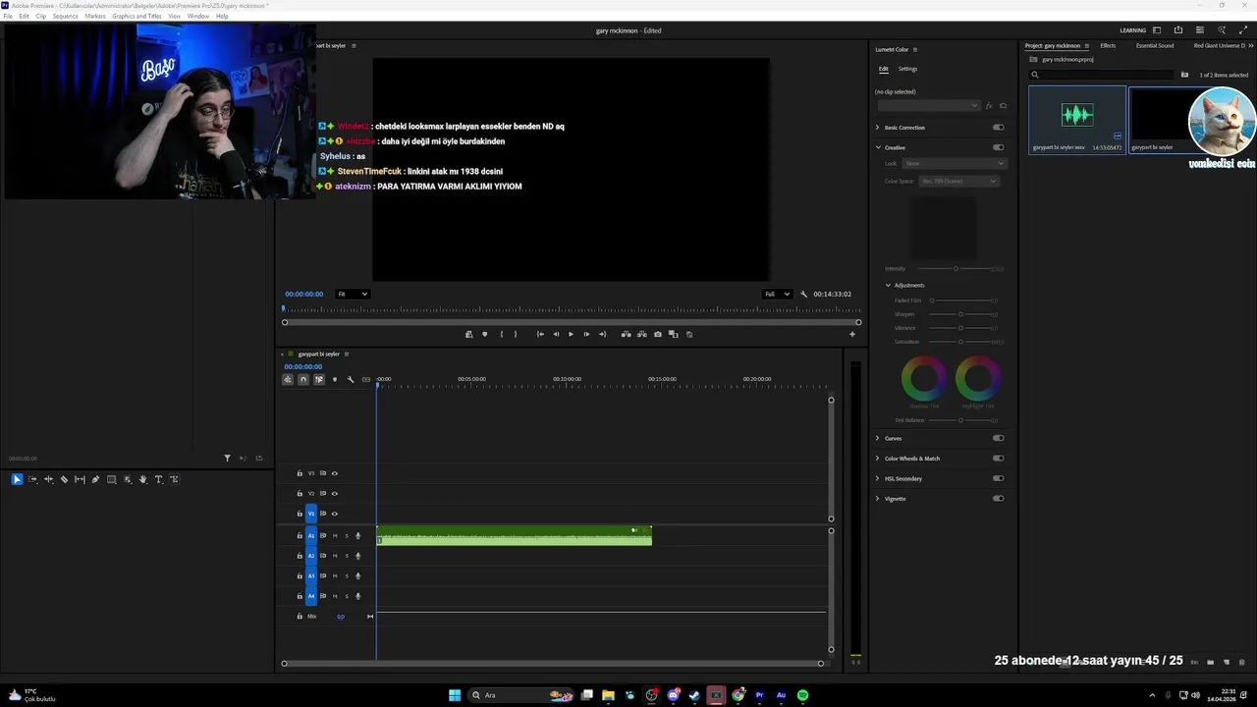This screenshot has height=707, width=1257.
Task: Select the Razor tool
Action: (64, 479)
